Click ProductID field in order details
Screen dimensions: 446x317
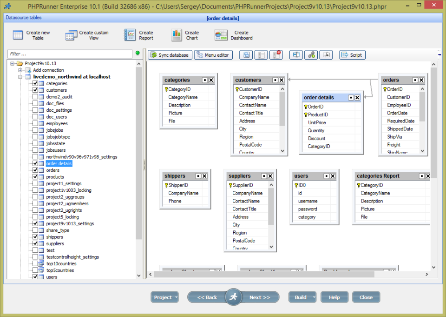click(x=318, y=115)
